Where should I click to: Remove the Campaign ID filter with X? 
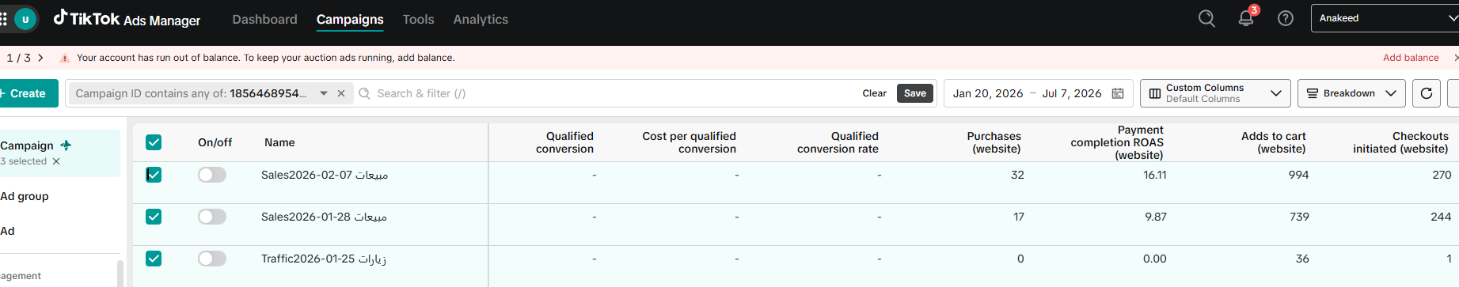click(x=341, y=93)
